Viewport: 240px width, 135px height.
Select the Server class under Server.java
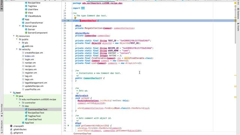click(x=31, y=29)
